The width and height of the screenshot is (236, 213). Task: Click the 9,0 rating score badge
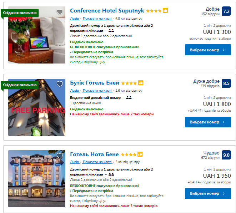226,155
